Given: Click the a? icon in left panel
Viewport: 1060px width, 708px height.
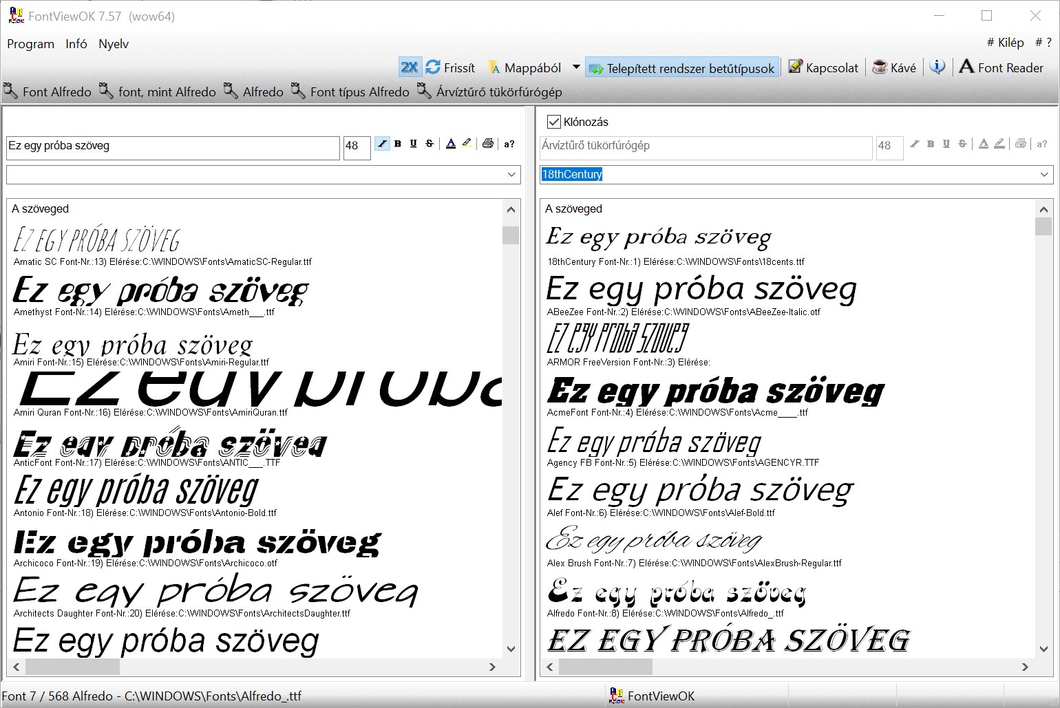Looking at the screenshot, I should (509, 144).
